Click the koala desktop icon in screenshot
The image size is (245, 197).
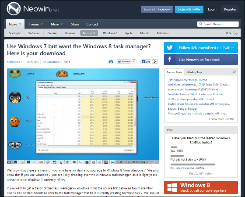point(15,145)
